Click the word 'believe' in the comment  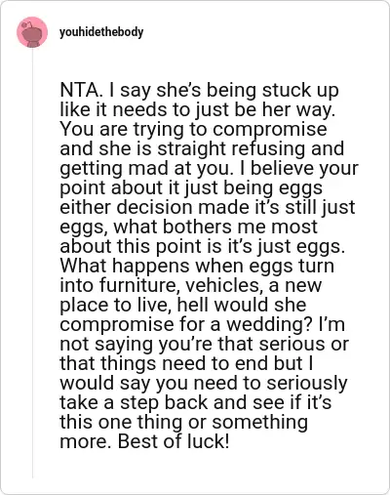click(280, 169)
